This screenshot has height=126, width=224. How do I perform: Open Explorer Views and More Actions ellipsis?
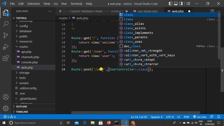click(x=50, y=11)
